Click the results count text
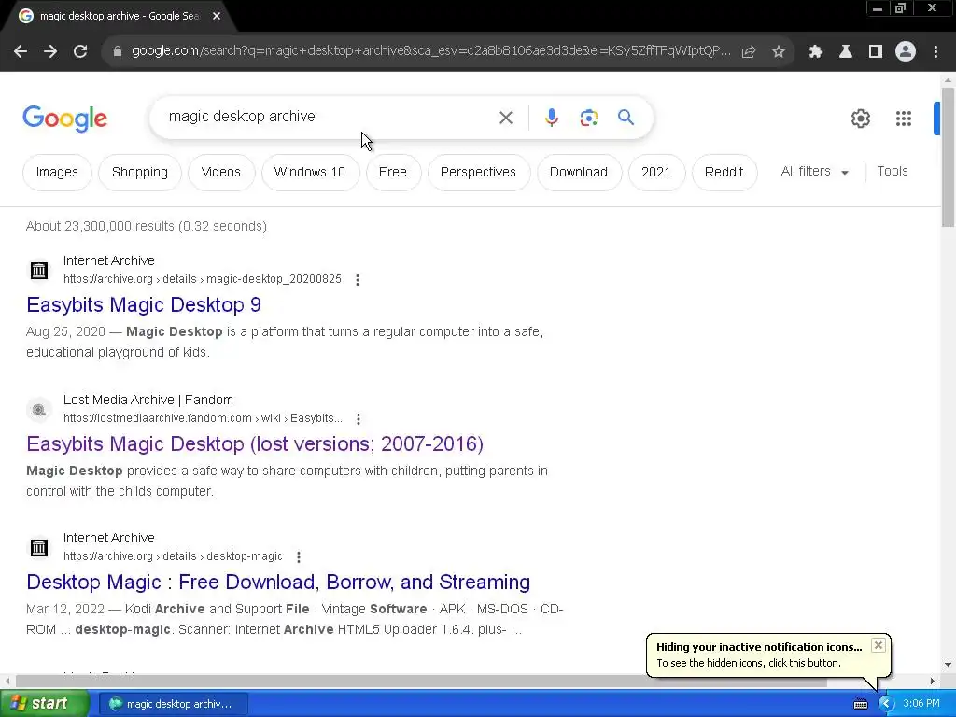The image size is (956, 717). pyautogui.click(x=147, y=226)
